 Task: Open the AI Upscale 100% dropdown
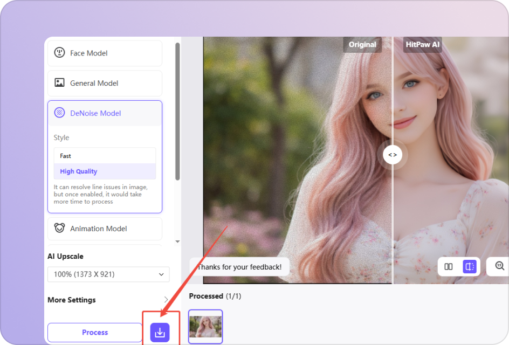pyautogui.click(x=108, y=274)
